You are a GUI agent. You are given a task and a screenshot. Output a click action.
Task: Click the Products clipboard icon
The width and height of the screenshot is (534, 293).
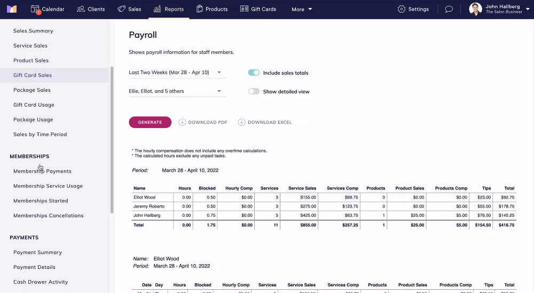(200, 9)
